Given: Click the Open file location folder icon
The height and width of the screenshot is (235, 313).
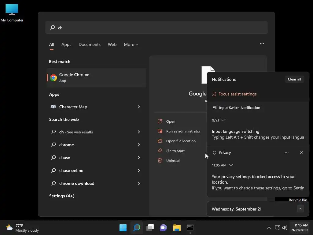Looking at the screenshot, I should point(160,141).
